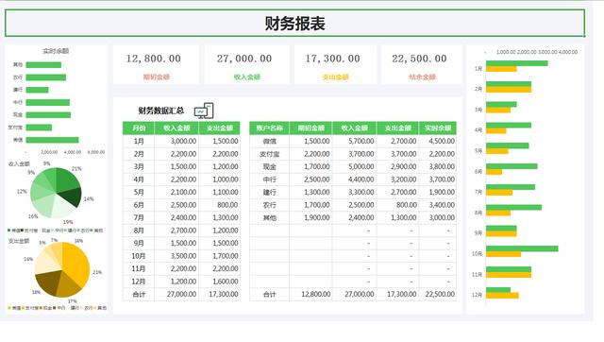Select the 支付宝 account name cell
Viewport: 604px width, 342px height.
click(269, 154)
